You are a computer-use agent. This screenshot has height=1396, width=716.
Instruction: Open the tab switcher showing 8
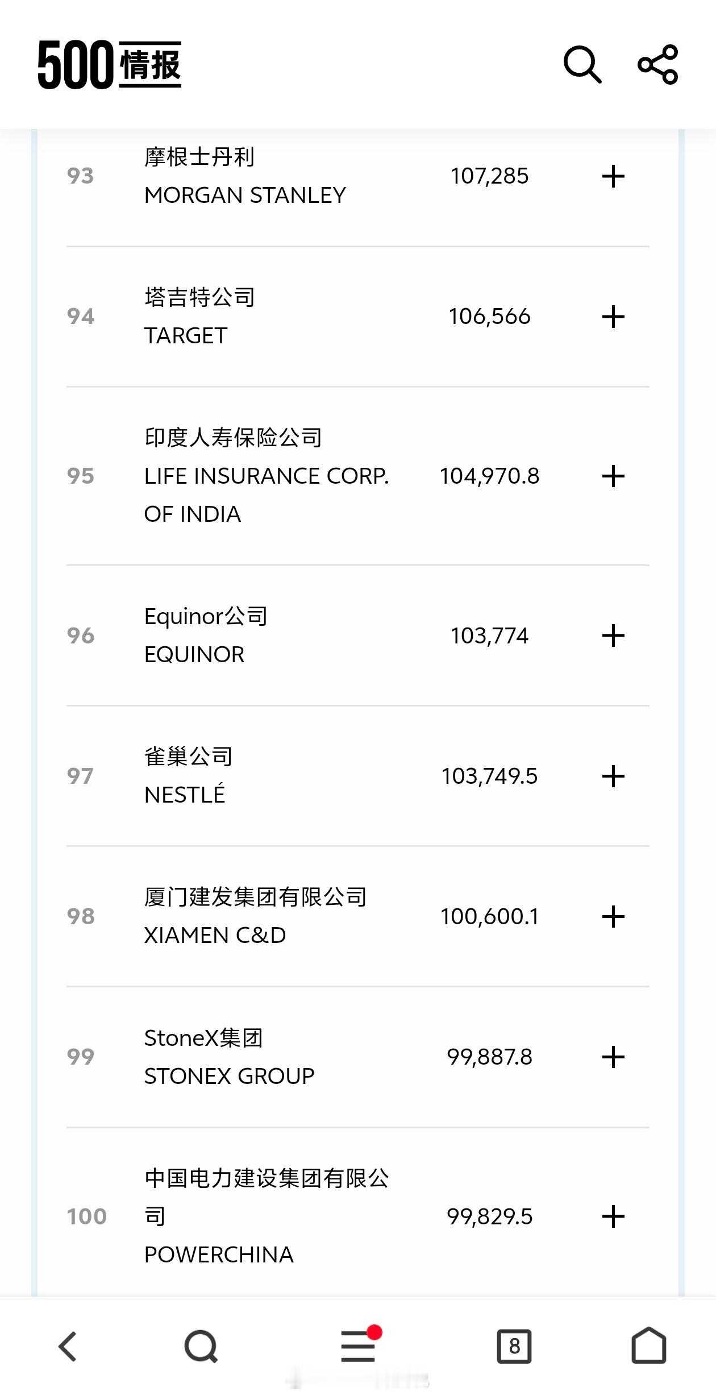[x=514, y=1346]
